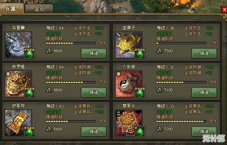Close the weapons panel with red X
Viewport: 227px width, 145px height.
click(224, 10)
